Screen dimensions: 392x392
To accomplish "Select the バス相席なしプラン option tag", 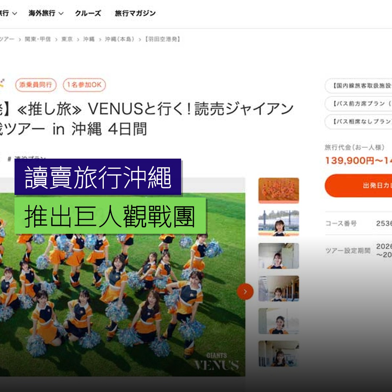I will [360, 122].
